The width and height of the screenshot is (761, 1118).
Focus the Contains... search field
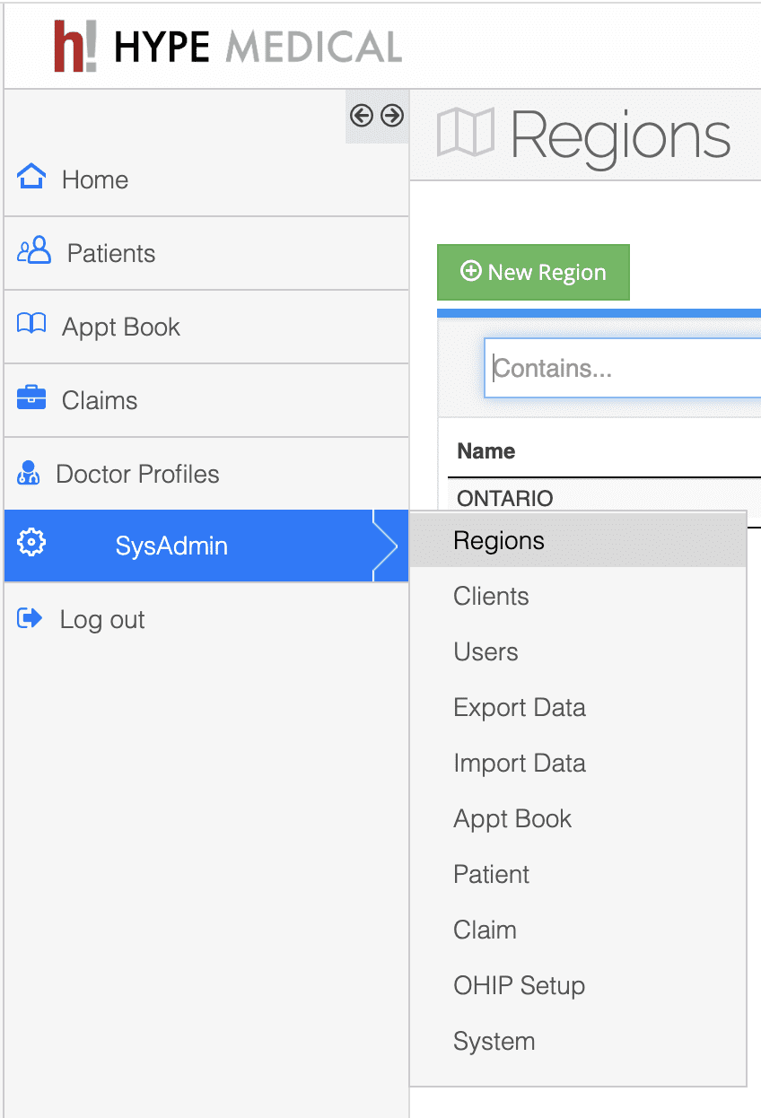[x=623, y=368]
